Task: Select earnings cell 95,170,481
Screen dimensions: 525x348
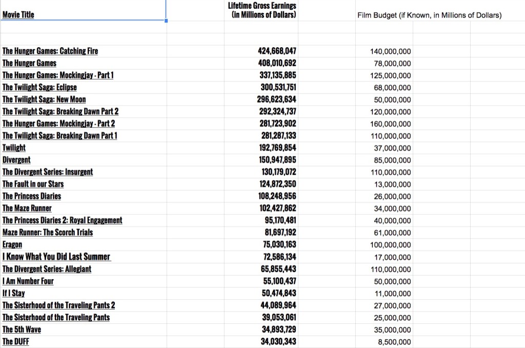Action: (261, 220)
